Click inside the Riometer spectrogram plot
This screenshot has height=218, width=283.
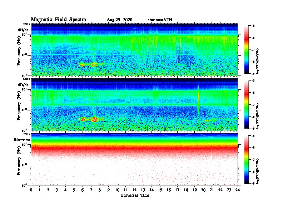134,160
